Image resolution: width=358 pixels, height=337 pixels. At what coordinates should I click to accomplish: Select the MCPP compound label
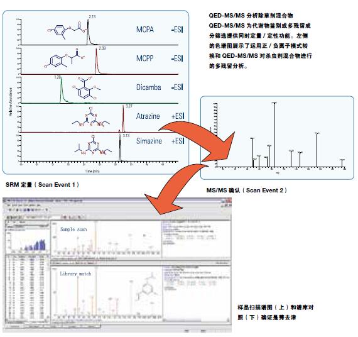tap(144, 58)
